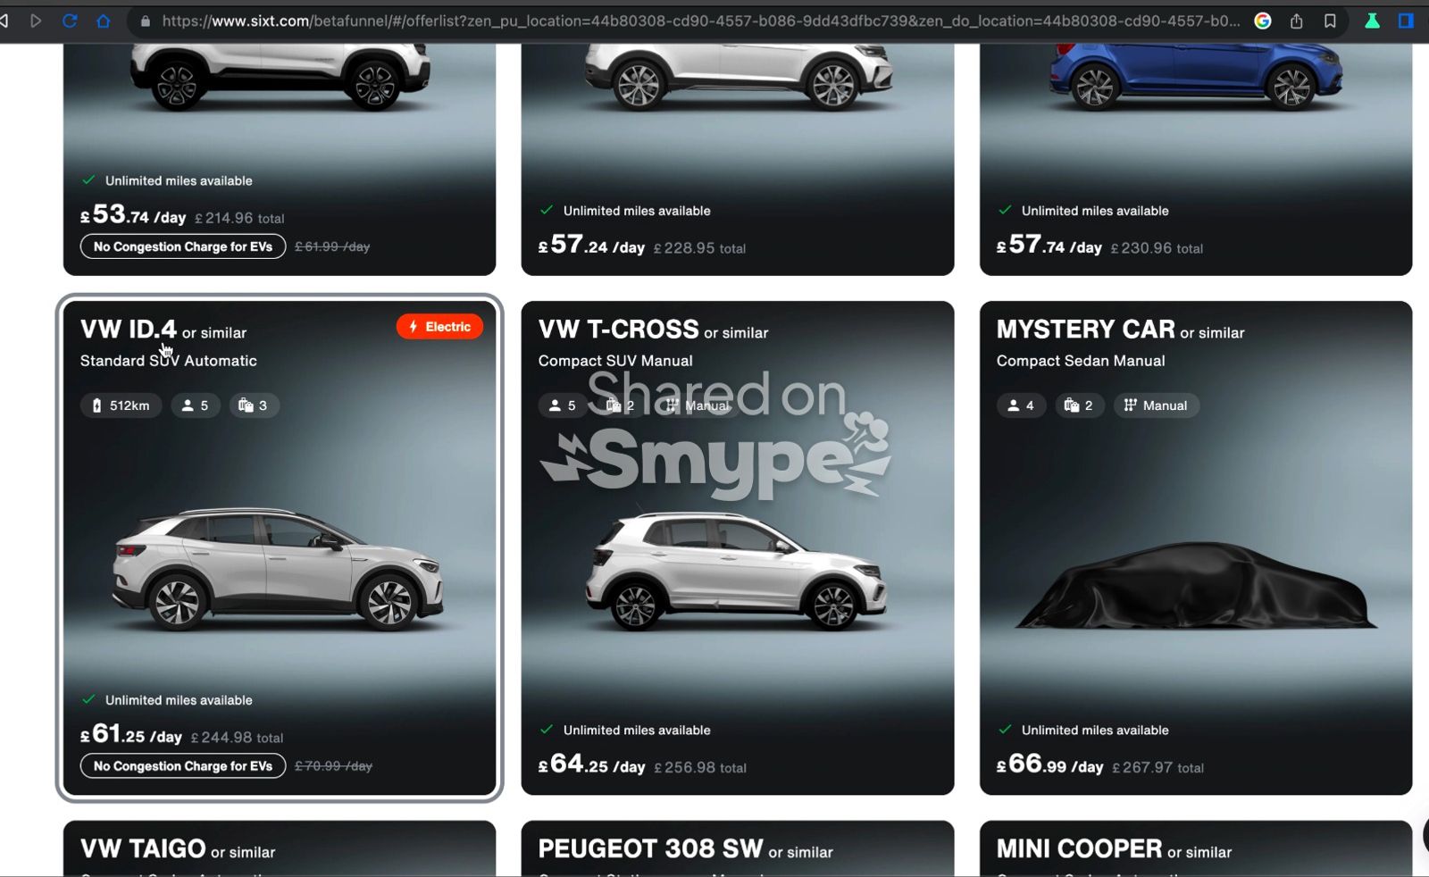The image size is (1429, 877).
Task: Click the browser reload icon
Action: [70, 21]
